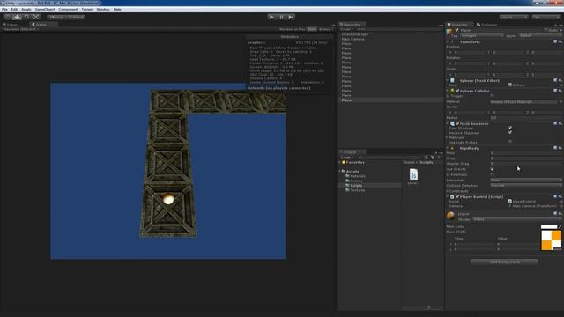Open the Static dropdown in Inspector
Viewport: 564px width, 317px height.
pos(560,30)
